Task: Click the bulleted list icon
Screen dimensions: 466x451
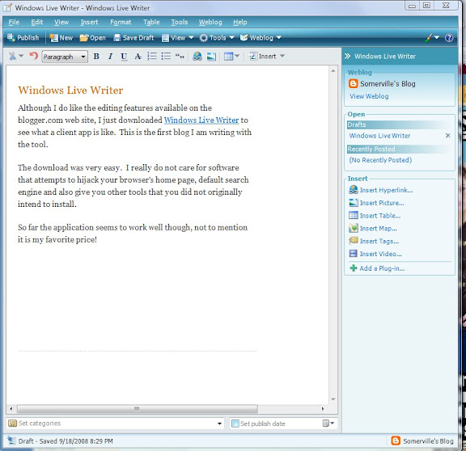Action: (x=166, y=56)
